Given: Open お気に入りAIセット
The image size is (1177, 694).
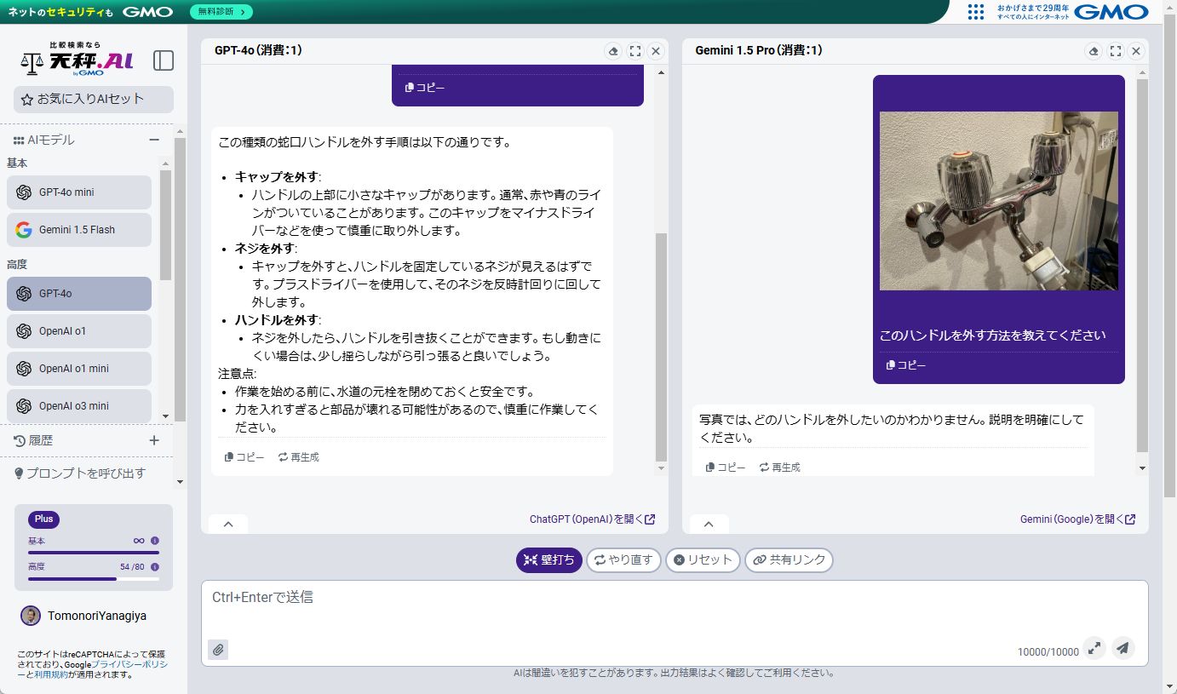Looking at the screenshot, I should coord(92,99).
